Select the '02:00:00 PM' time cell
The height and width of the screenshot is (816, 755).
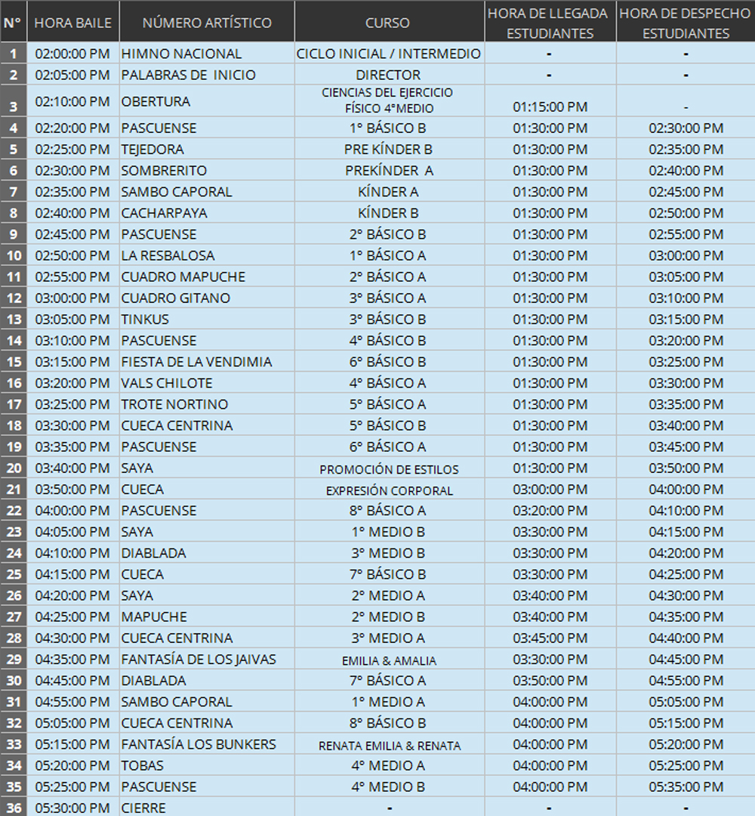coord(72,53)
